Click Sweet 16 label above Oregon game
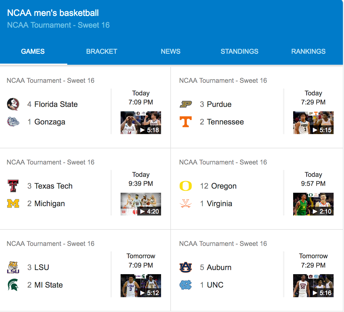Image resolution: width=344 pixels, height=312 pixels. (223, 162)
